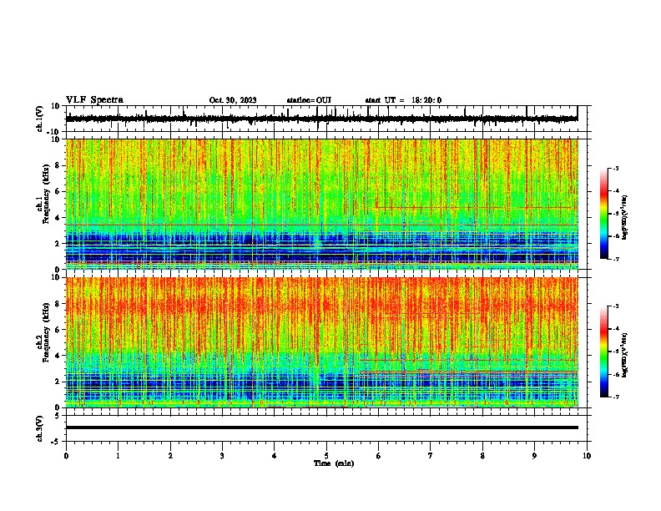The image size is (661, 511).
Task: Click time axis tick label "9"
Action: pos(534,456)
